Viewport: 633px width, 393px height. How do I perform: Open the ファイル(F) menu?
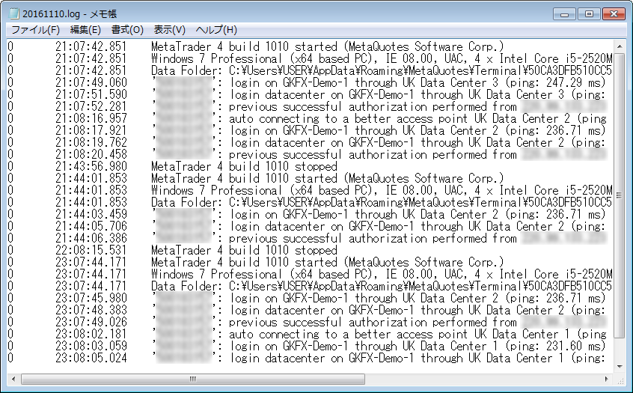point(35,30)
